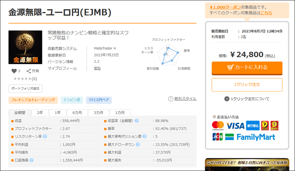Click the share icon
Viewport: 295px width, 171px height.
[29, 71]
